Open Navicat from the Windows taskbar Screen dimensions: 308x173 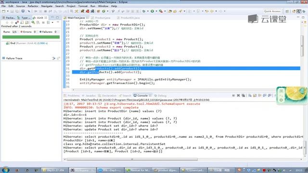coord(138,170)
